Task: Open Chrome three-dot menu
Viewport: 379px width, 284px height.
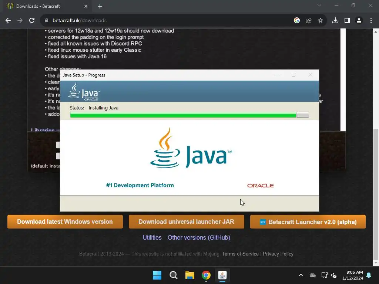Action: click(x=371, y=21)
